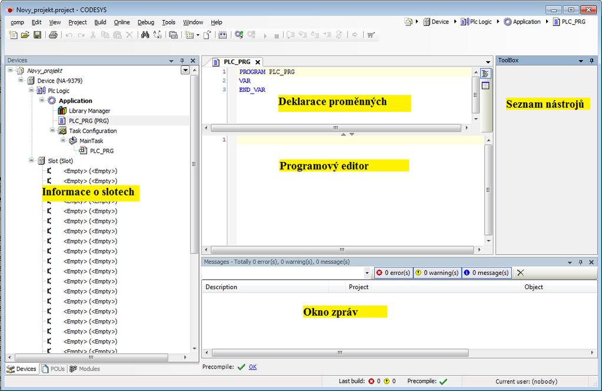This screenshot has height=391, width=602.
Task: Open a project with the folder icon
Action: tap(25, 35)
